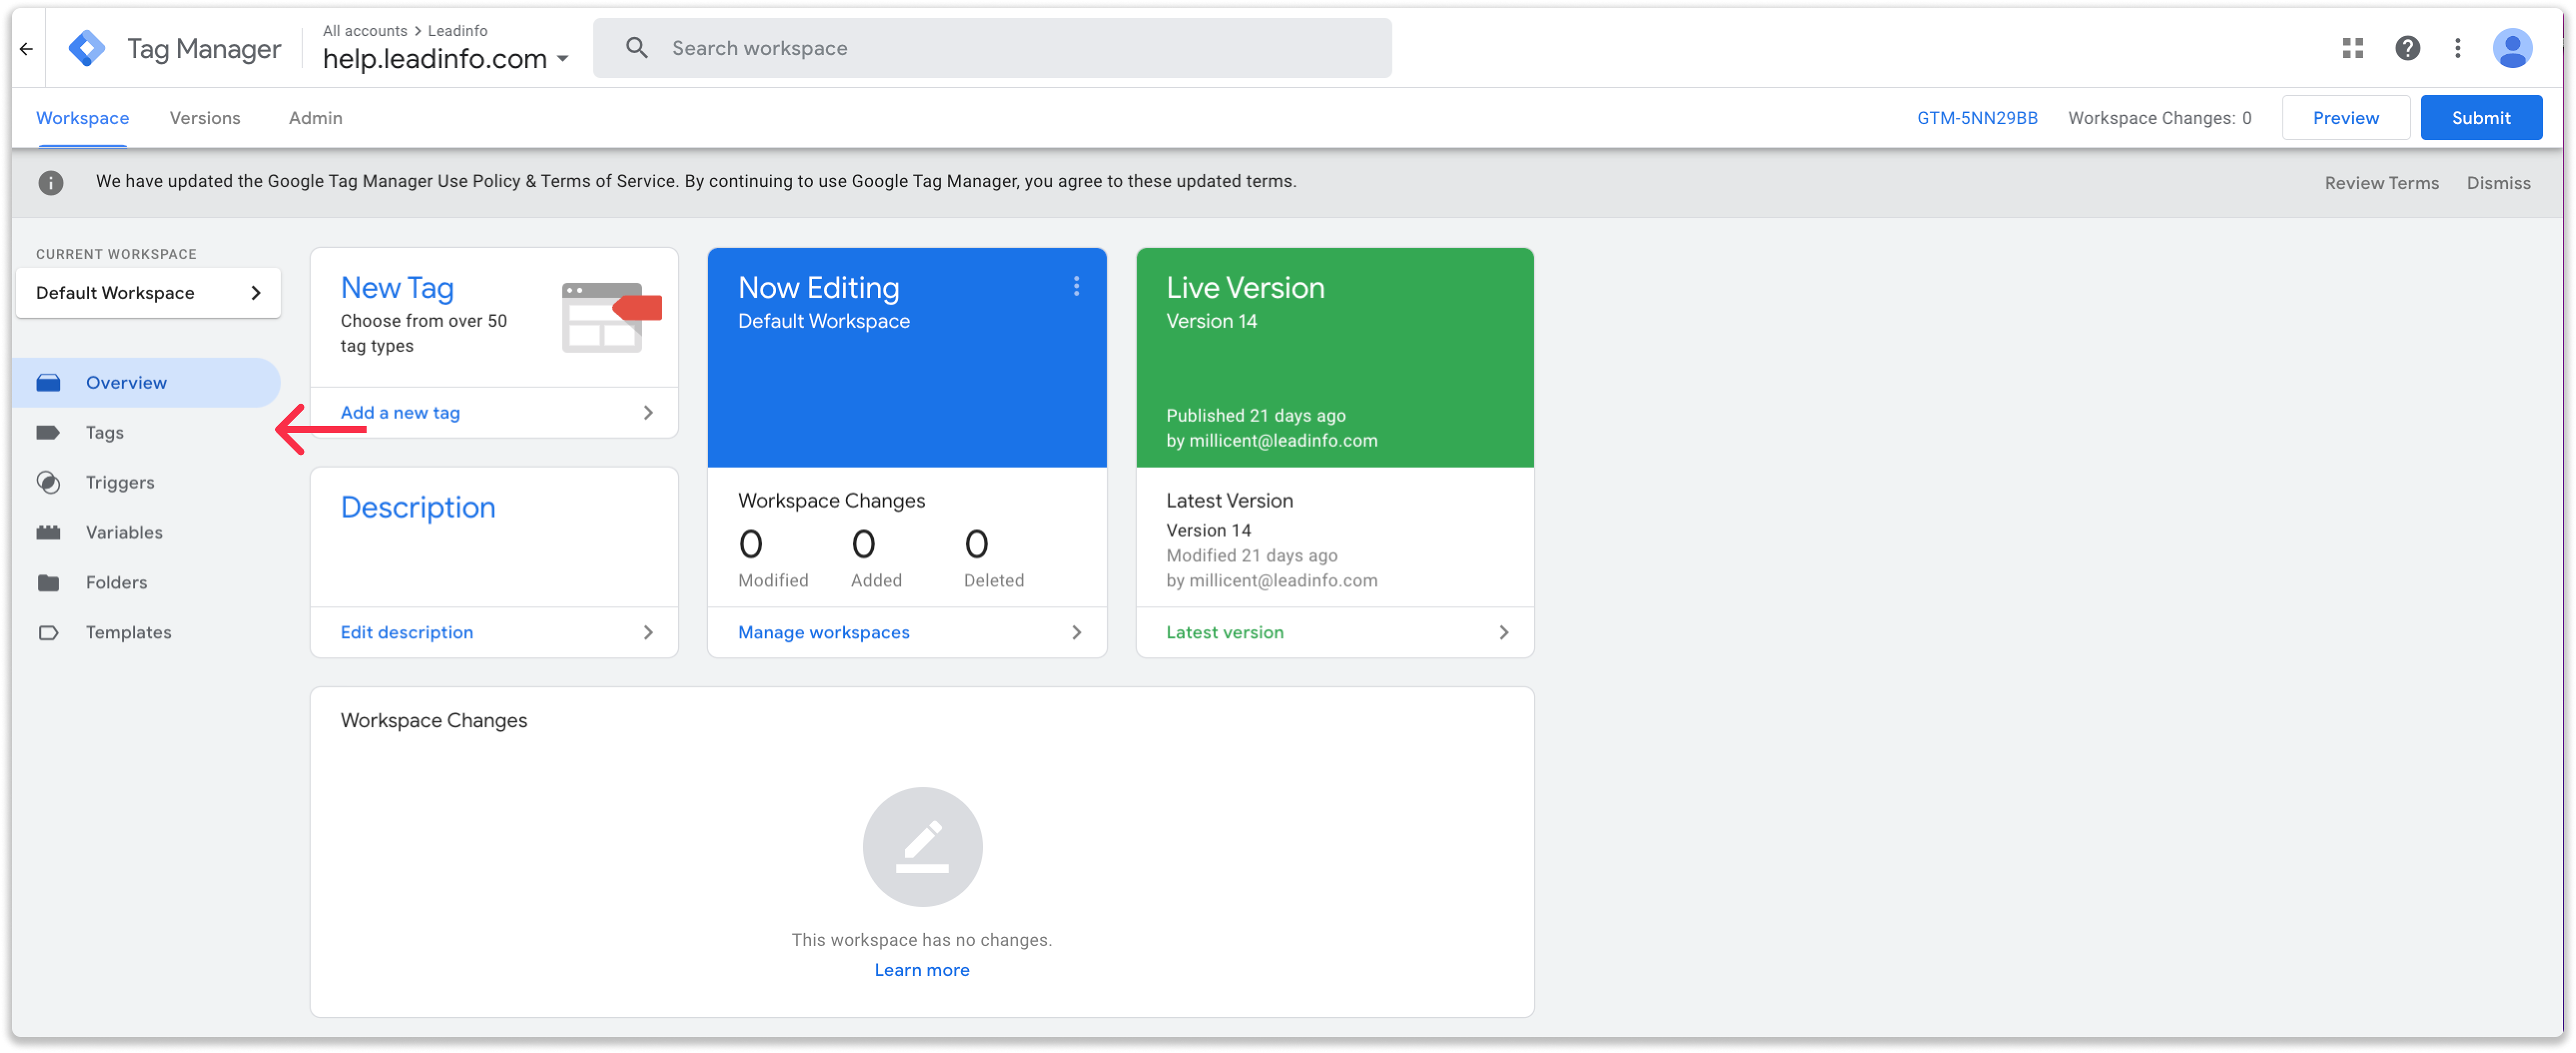Click the Templates outline icon in sidebar
This screenshot has width=2576, height=1053.
(48, 633)
